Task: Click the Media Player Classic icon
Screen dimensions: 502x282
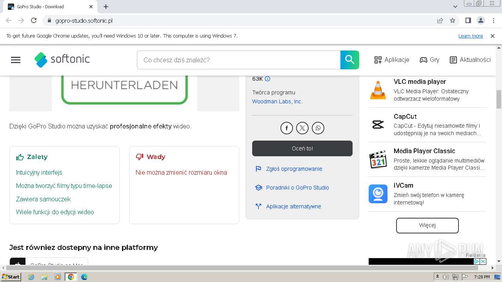Action: [x=378, y=159]
